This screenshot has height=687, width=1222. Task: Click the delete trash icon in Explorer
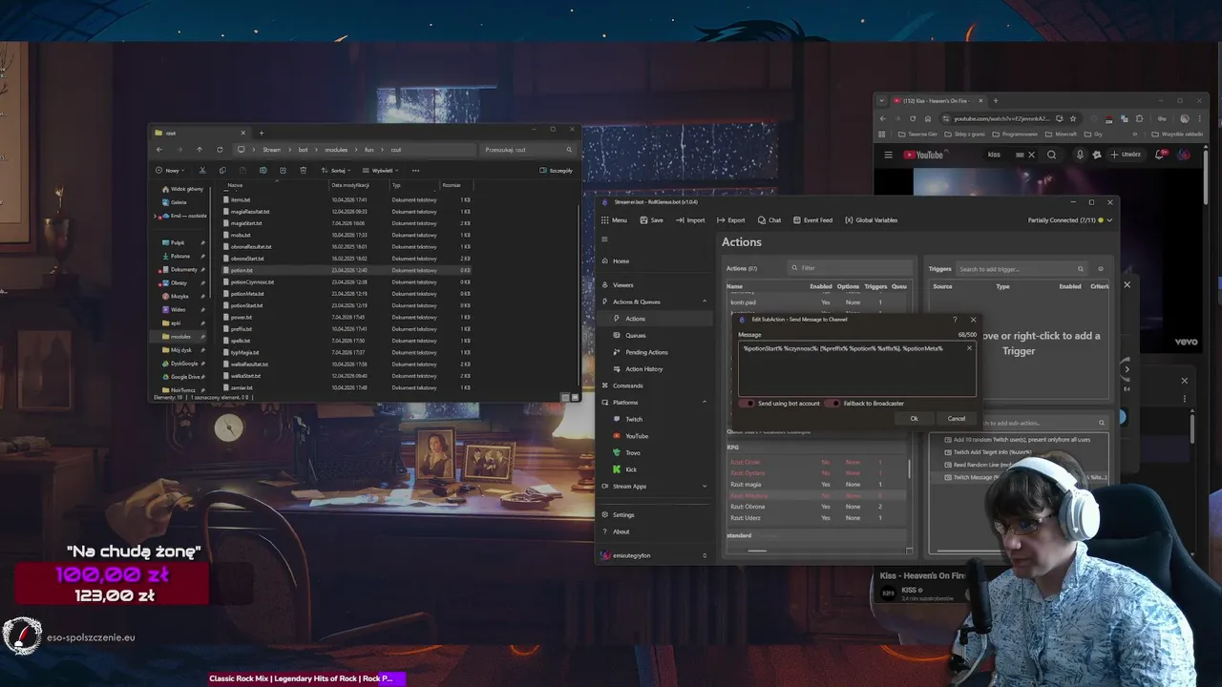(303, 171)
